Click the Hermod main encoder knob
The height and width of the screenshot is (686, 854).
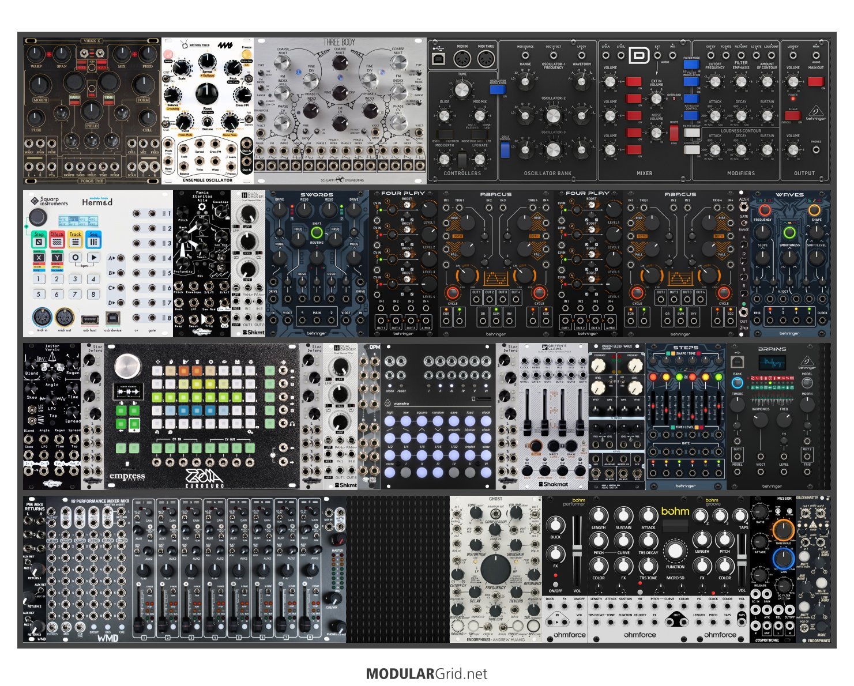point(38,217)
